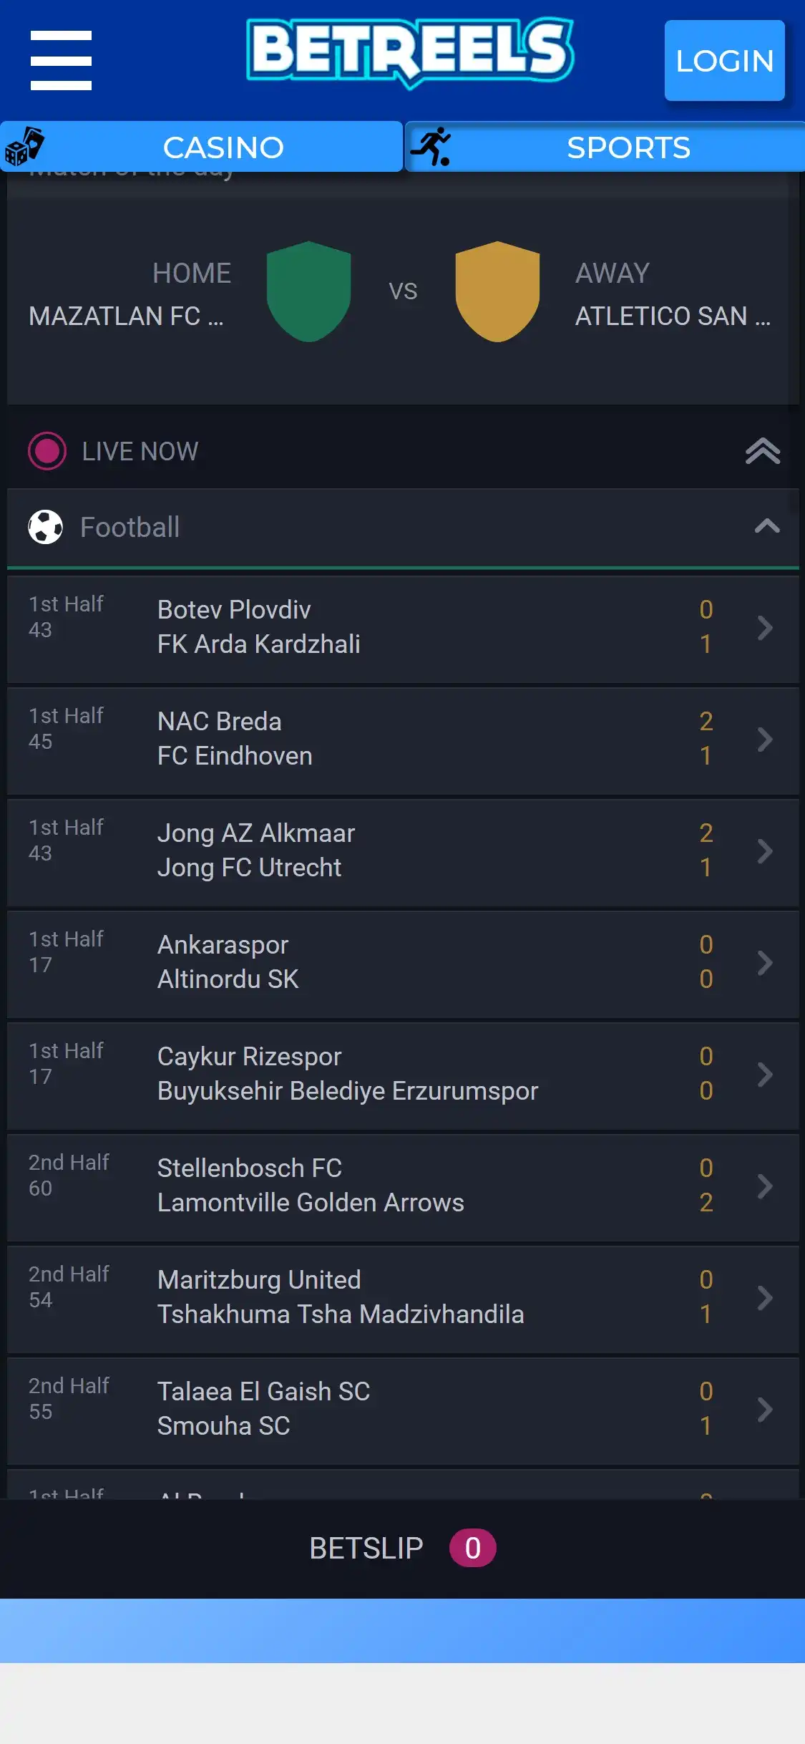
Task: Open the Betslip bar
Action: click(366, 1549)
